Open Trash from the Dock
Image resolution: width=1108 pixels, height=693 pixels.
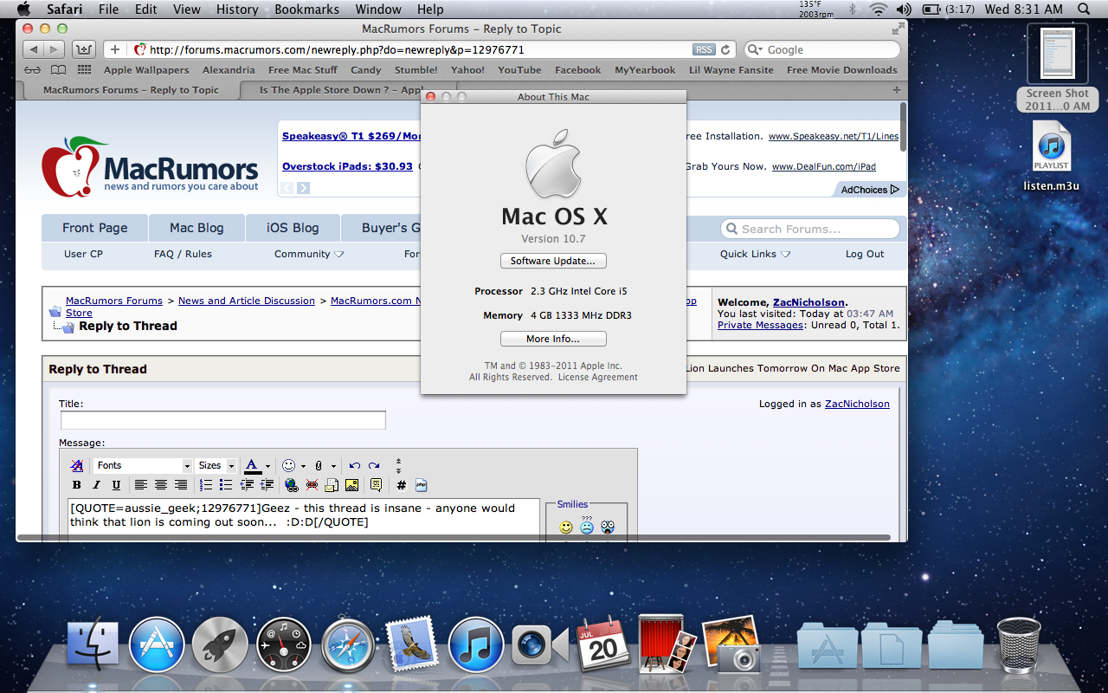(x=1018, y=645)
